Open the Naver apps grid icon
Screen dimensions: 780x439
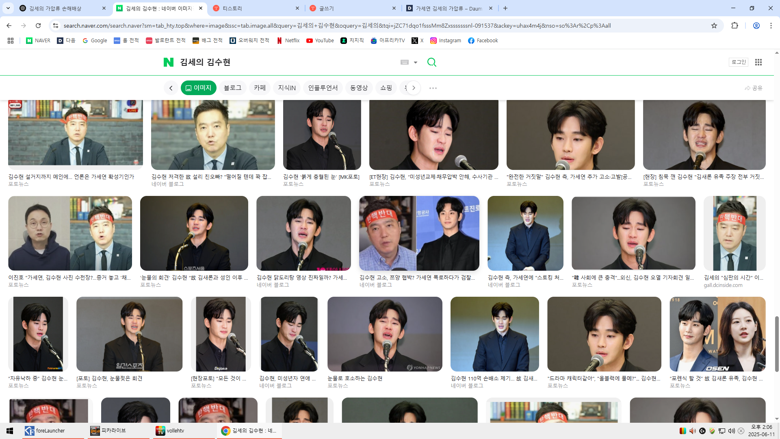pos(758,62)
